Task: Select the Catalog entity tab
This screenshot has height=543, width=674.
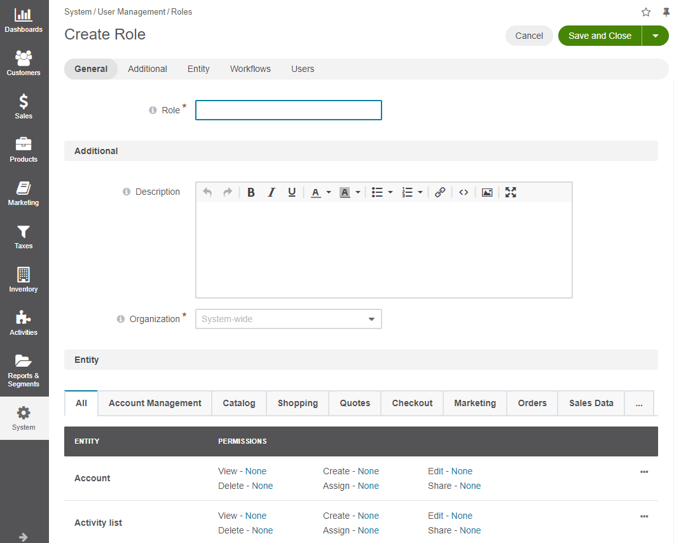Action: 239,403
